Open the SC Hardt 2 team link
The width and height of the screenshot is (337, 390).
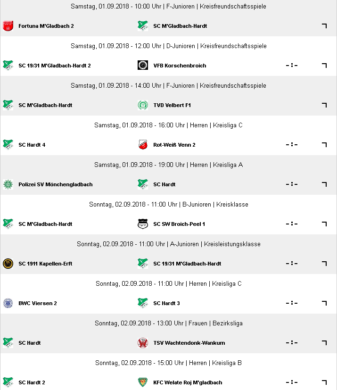click(x=32, y=382)
